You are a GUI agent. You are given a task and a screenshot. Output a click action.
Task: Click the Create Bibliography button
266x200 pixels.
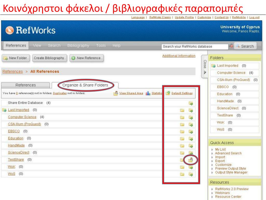tap(49, 58)
